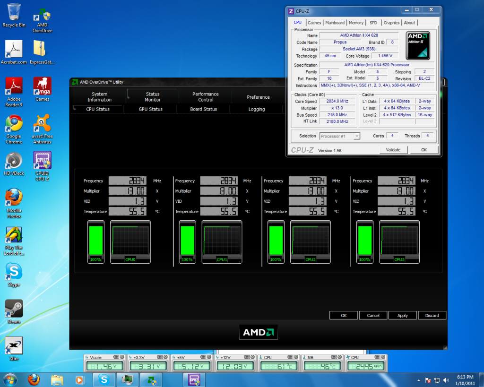
Task: Close the CPU fan RPM gadget
Action: [x=383, y=357]
